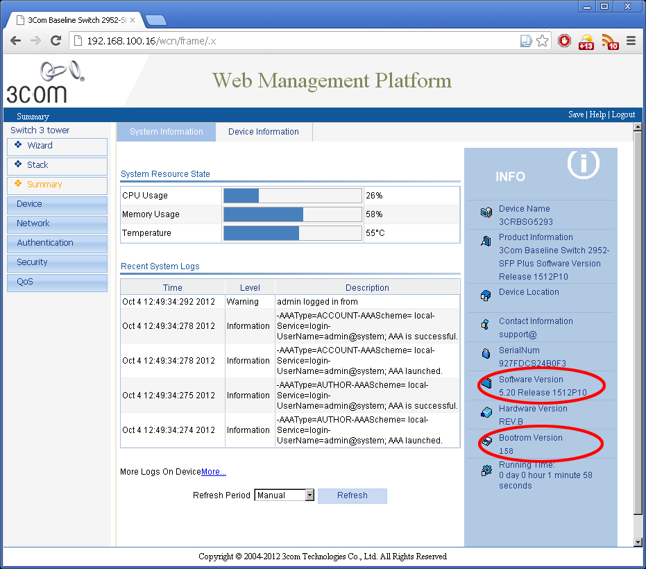The image size is (646, 569).
Task: Click the page scrollbar down arrow
Action: click(x=638, y=542)
